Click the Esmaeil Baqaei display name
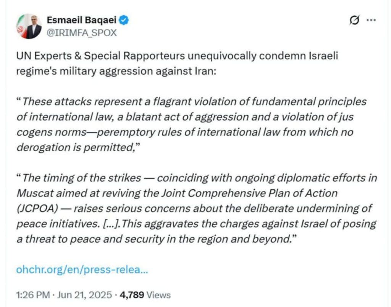This screenshot has width=391, height=307. pyautogui.click(x=82, y=20)
